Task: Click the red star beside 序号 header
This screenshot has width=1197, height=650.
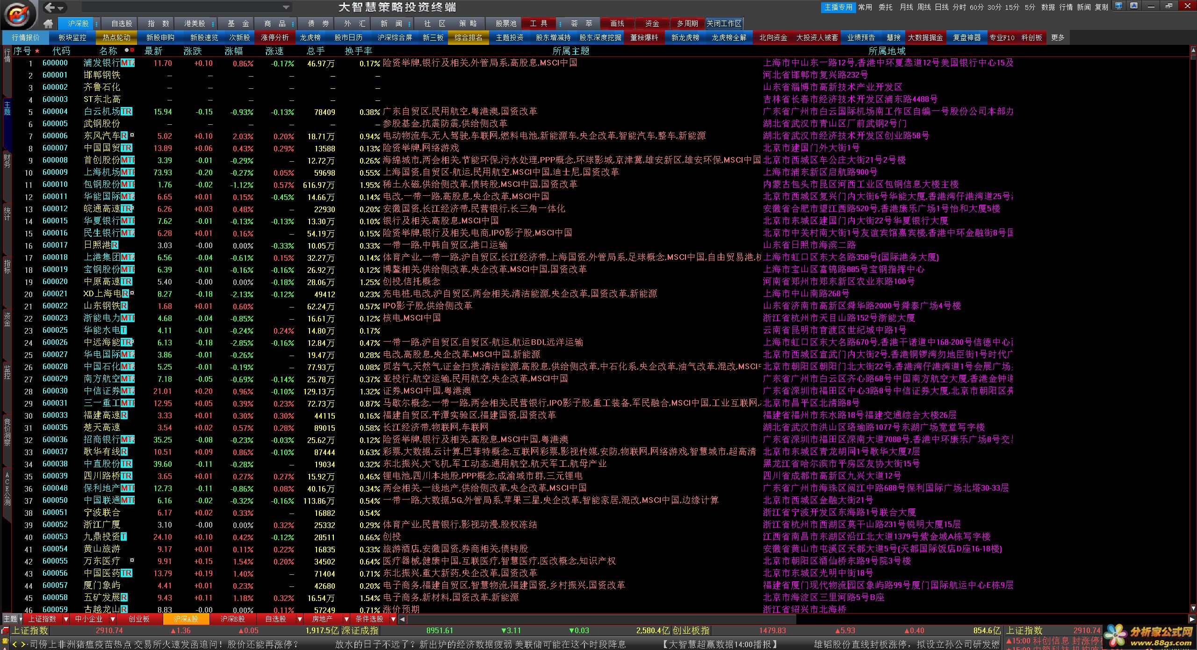Action: (37, 51)
